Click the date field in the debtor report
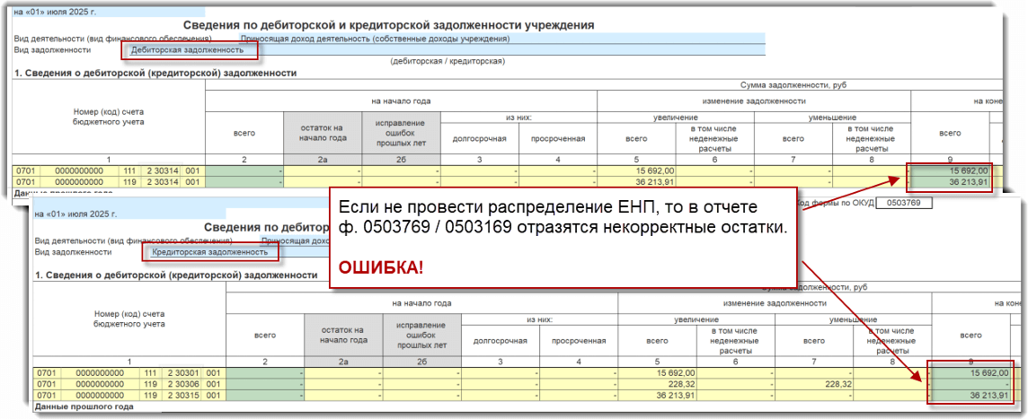This screenshot has height=419, width=1028. (109, 12)
